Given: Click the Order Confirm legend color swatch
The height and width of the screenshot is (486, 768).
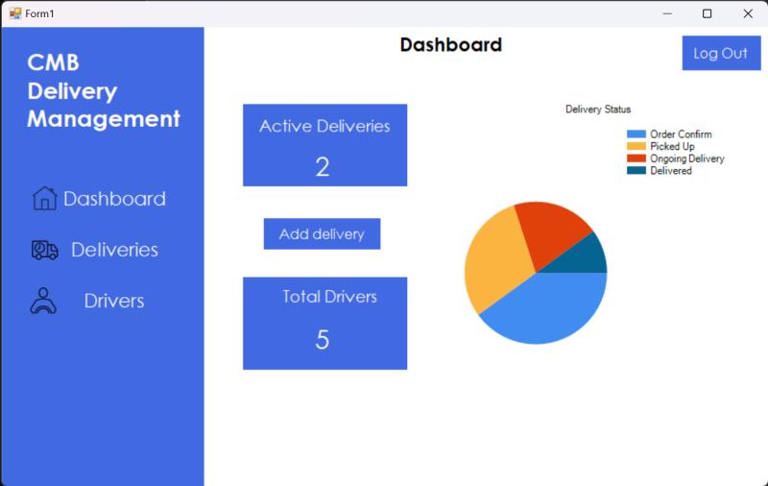Looking at the screenshot, I should 636,134.
